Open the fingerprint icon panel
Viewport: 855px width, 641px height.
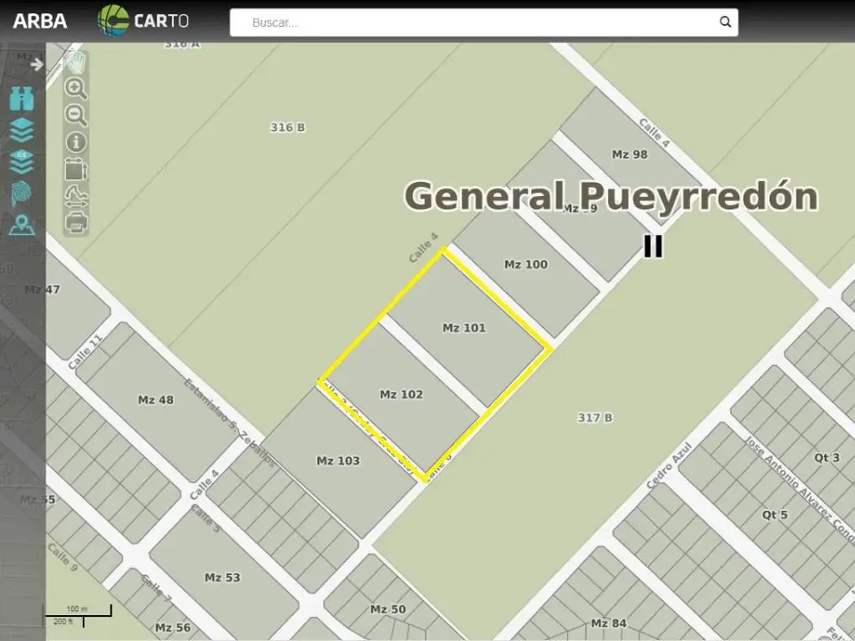[22, 194]
